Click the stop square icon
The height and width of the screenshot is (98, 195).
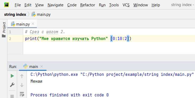coord(12,96)
